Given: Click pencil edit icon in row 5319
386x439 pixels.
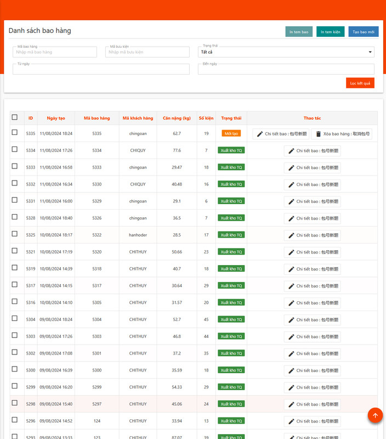Looking at the screenshot, I should coord(291,269).
